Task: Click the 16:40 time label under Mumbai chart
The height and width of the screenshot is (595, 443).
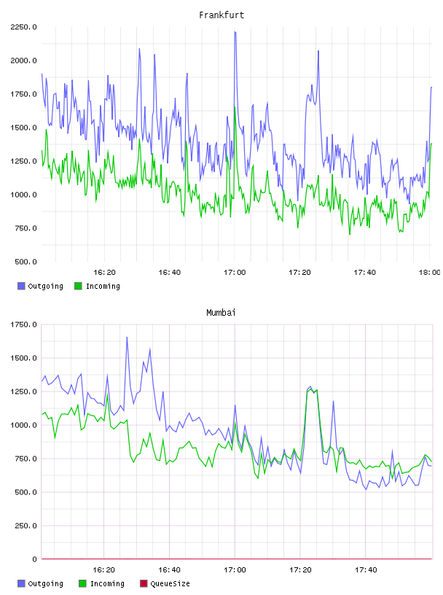Action: [x=169, y=570]
